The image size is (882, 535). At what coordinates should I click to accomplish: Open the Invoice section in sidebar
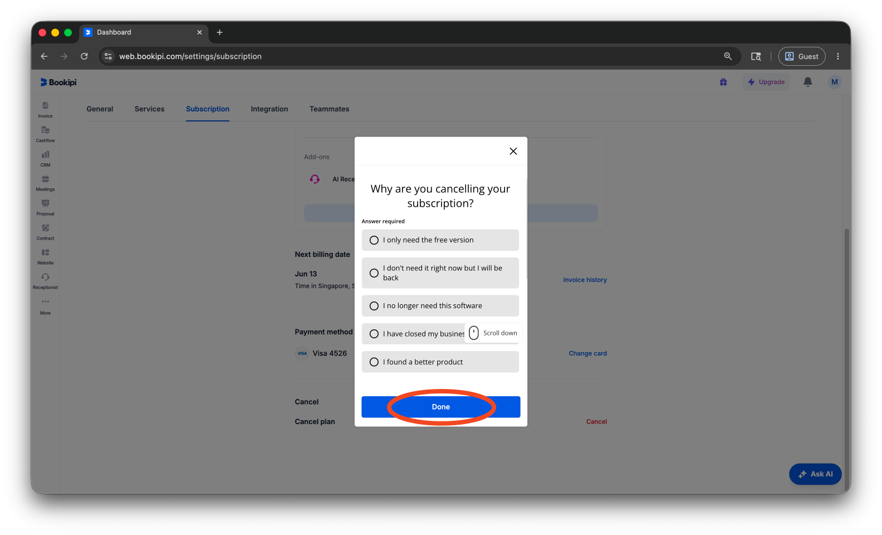(45, 109)
